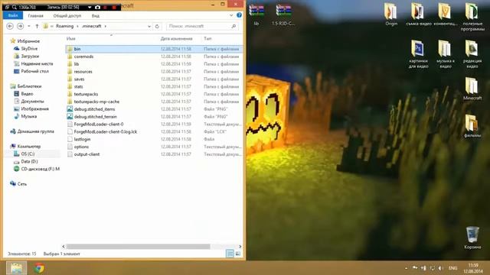
Task: Open the Общий доступ ribbon tab
Action: click(67, 15)
